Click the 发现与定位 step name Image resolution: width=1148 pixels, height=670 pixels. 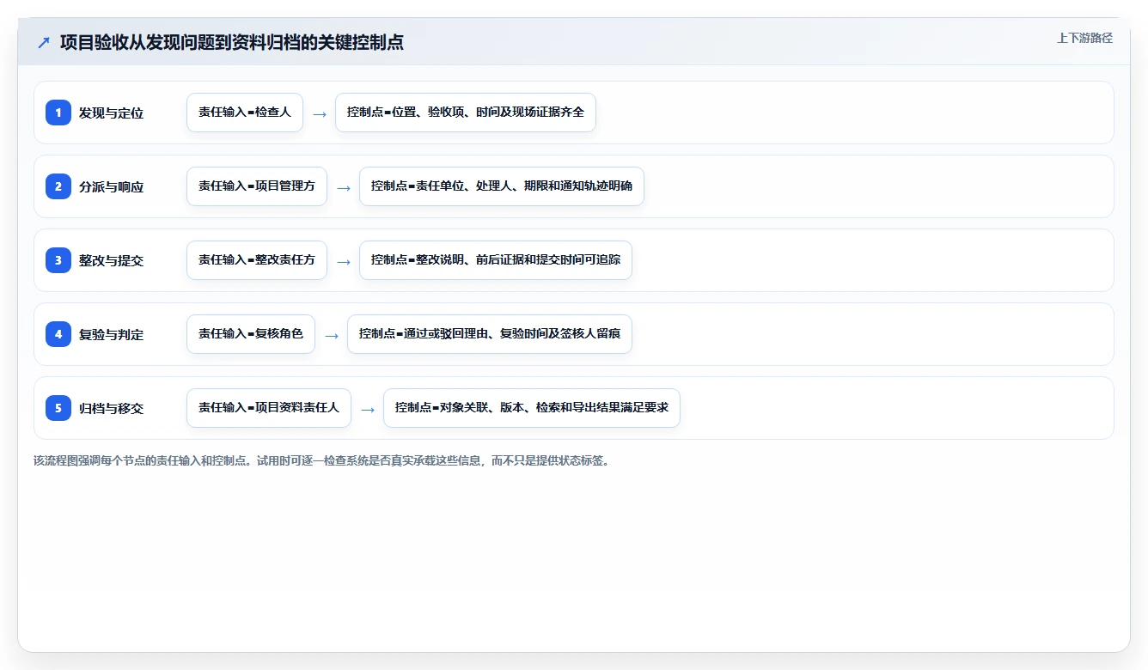[x=112, y=113]
